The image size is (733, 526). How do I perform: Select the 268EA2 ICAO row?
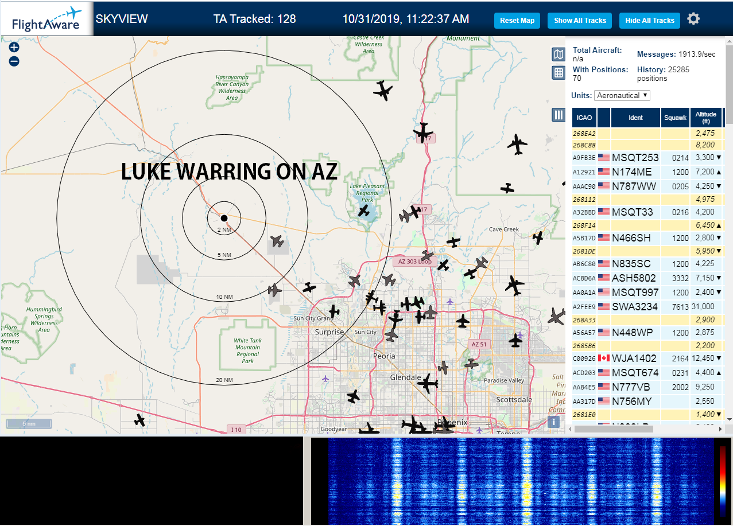tap(647, 134)
